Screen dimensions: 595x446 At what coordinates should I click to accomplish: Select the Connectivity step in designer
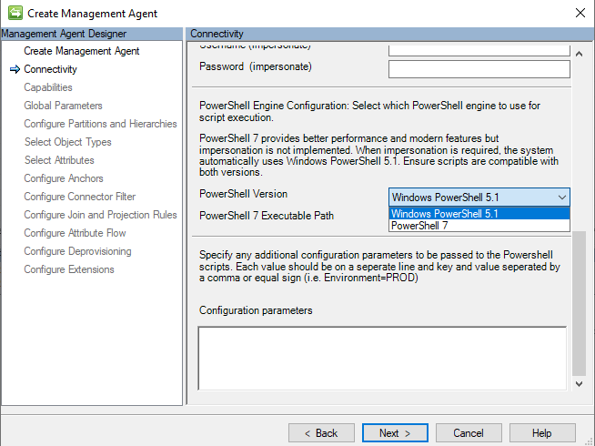[x=50, y=69]
